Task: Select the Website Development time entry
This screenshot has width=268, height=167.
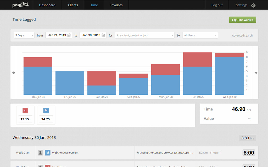Action: coord(65,153)
